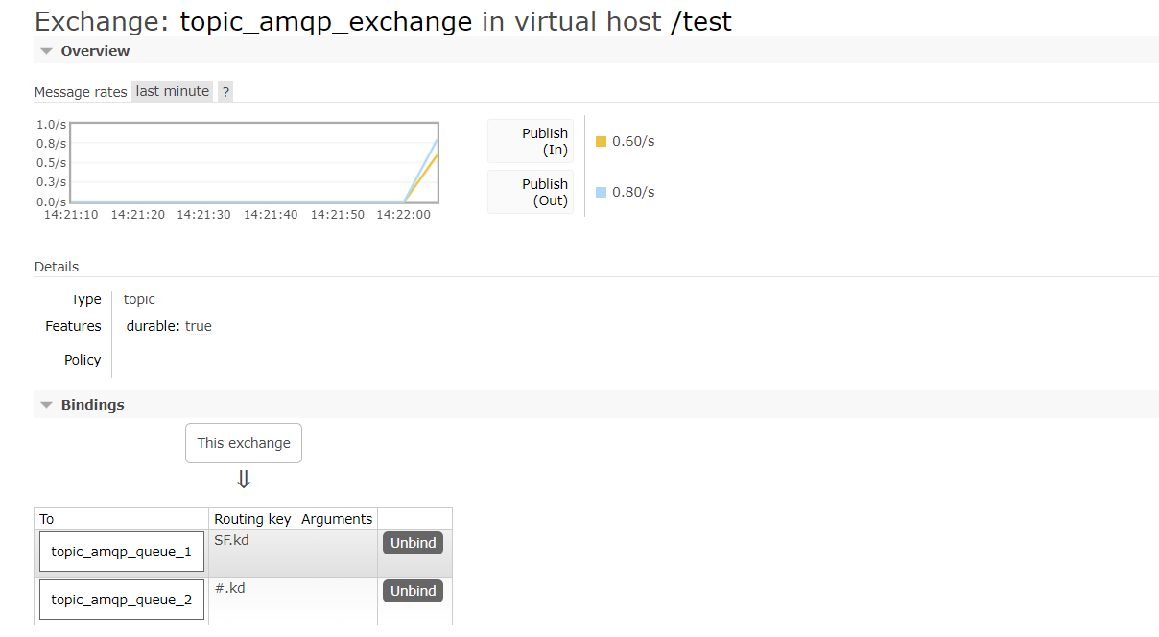The image size is (1159, 637).
Task: Click the blue Publish (Out) legend swatch
Action: pos(603,191)
